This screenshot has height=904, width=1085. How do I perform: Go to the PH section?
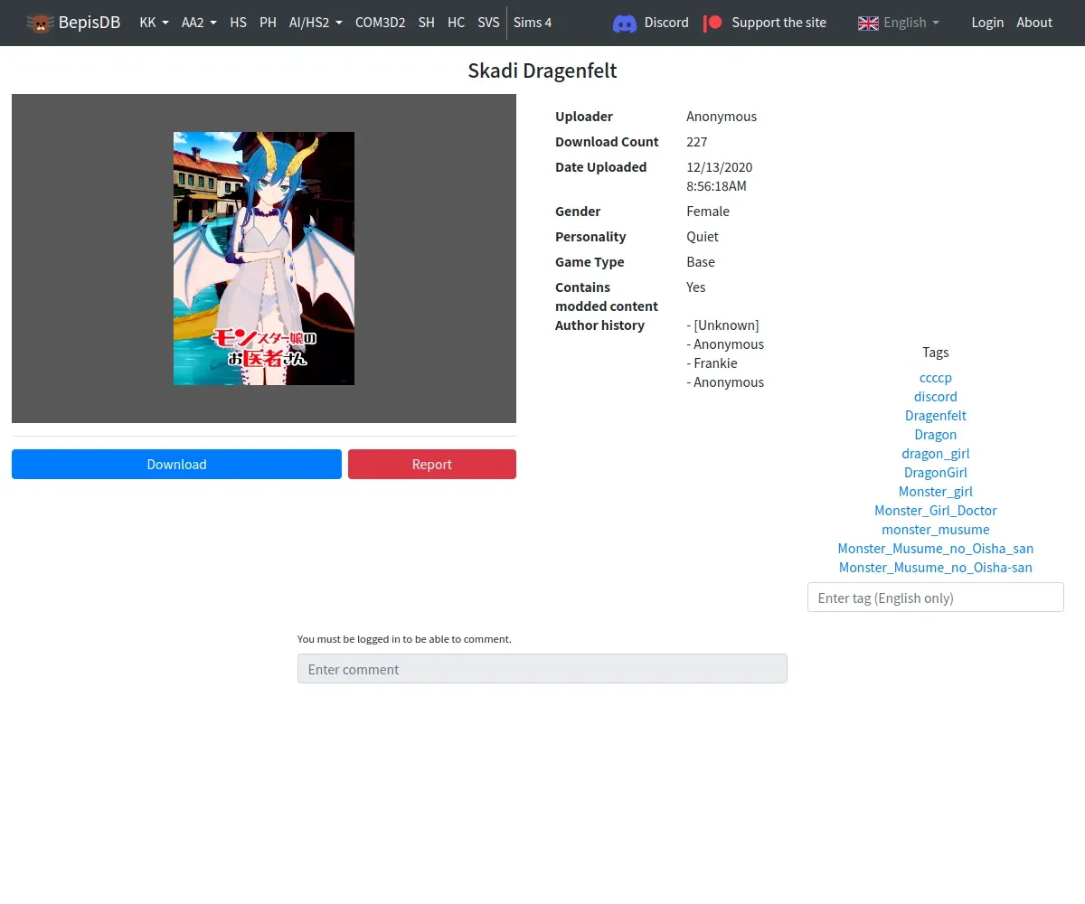click(x=268, y=23)
